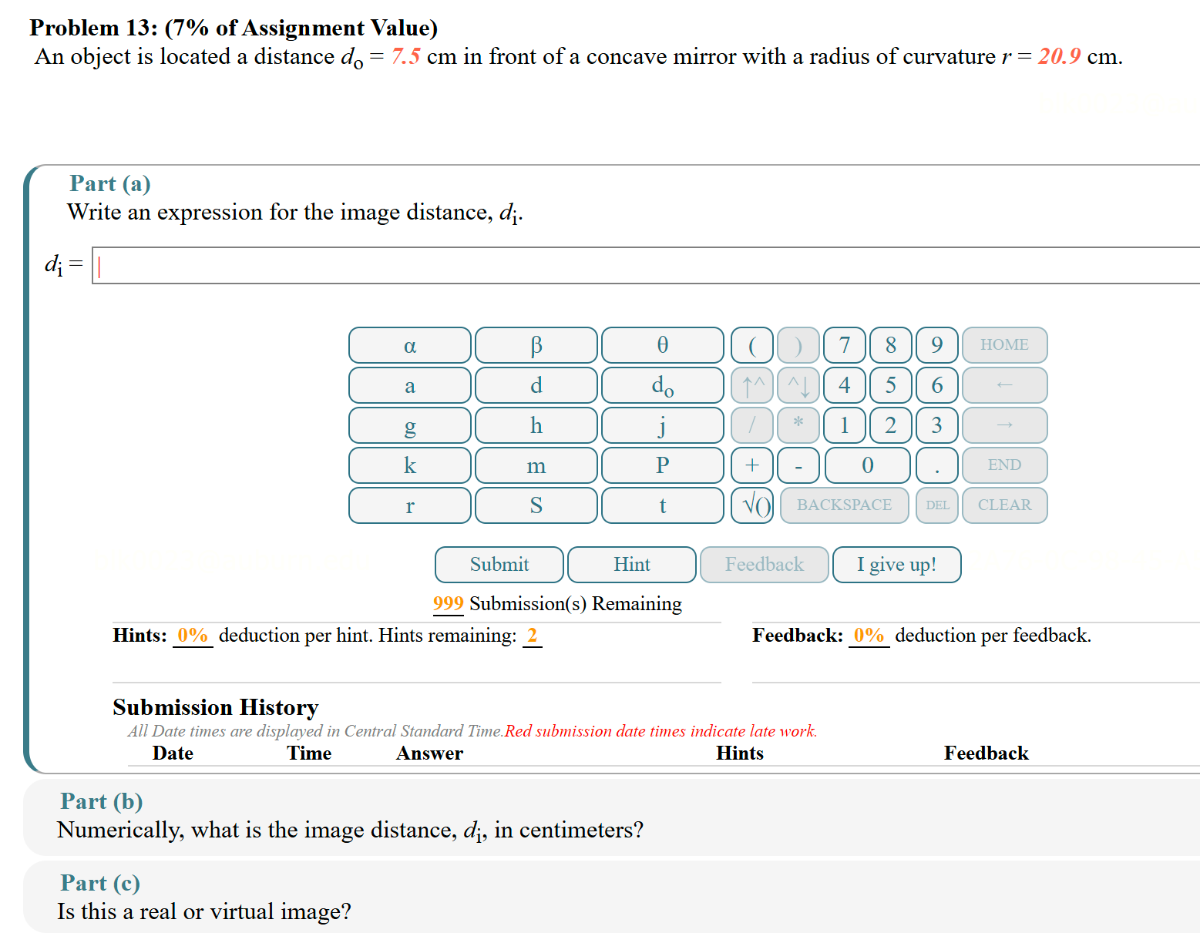Submit the expression for image distance
Screen dimensions: 1200x943
499,564
